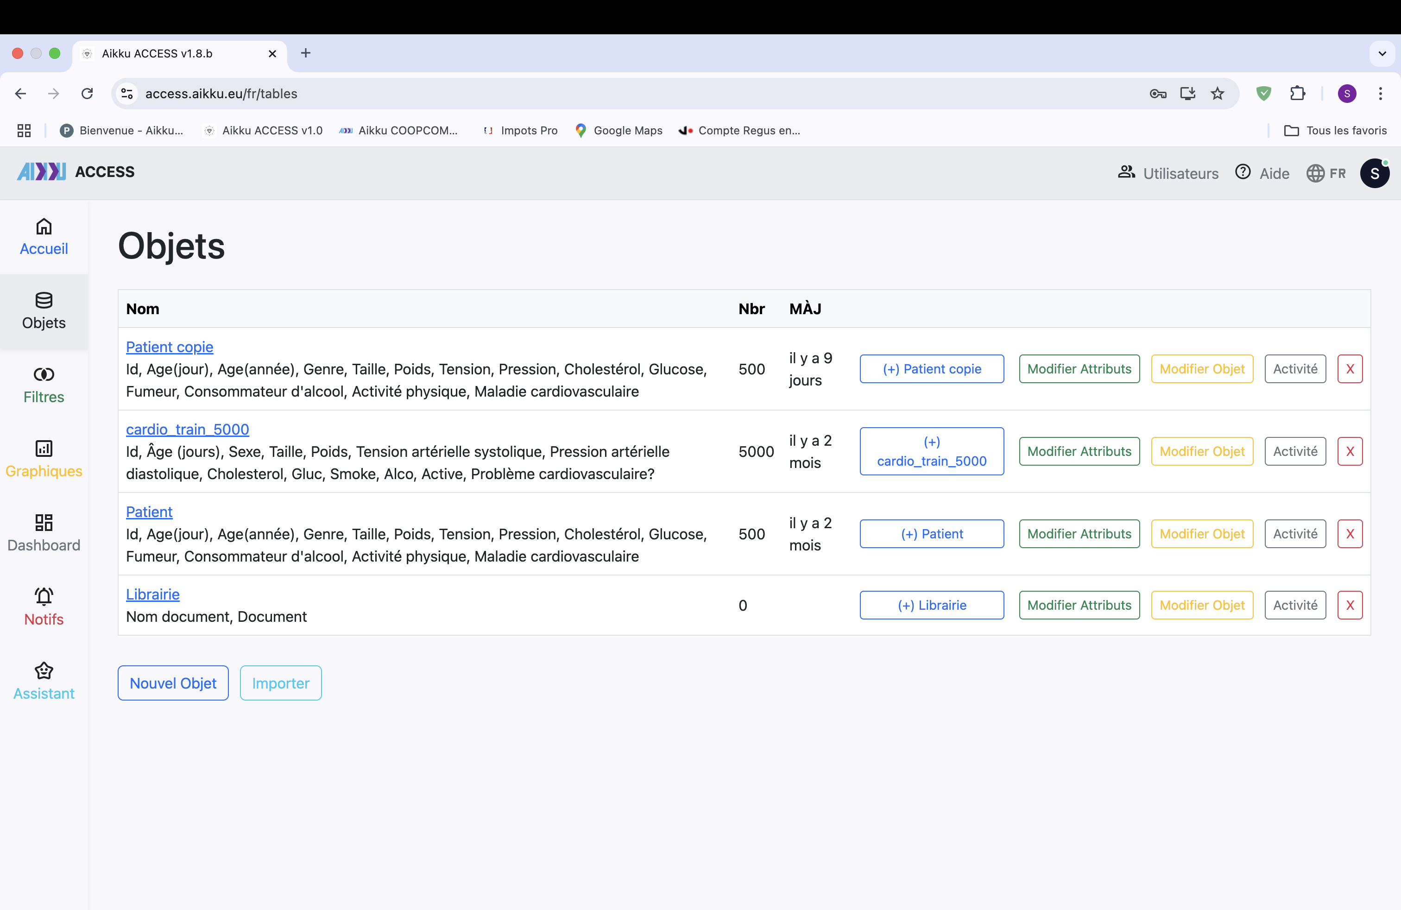This screenshot has width=1401, height=910.
Task: Click Modifier Attributs for Patient copie
Action: tap(1079, 368)
